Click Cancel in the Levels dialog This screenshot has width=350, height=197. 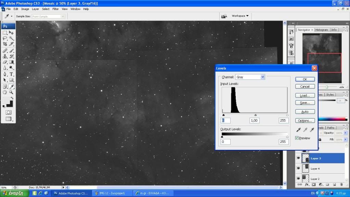click(x=304, y=87)
